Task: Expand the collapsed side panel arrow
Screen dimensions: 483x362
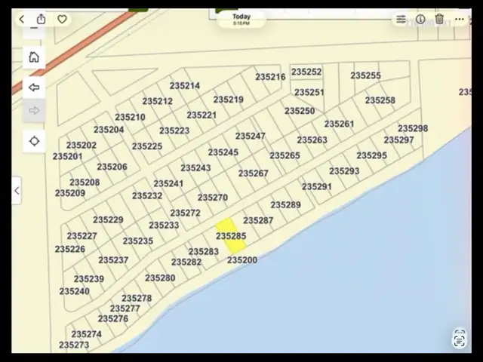Action: pyautogui.click(x=17, y=191)
